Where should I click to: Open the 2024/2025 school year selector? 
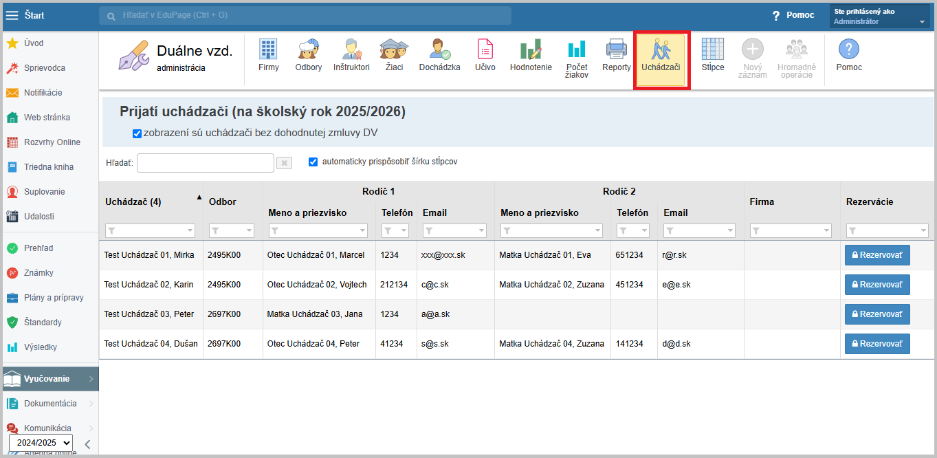pyautogui.click(x=41, y=443)
